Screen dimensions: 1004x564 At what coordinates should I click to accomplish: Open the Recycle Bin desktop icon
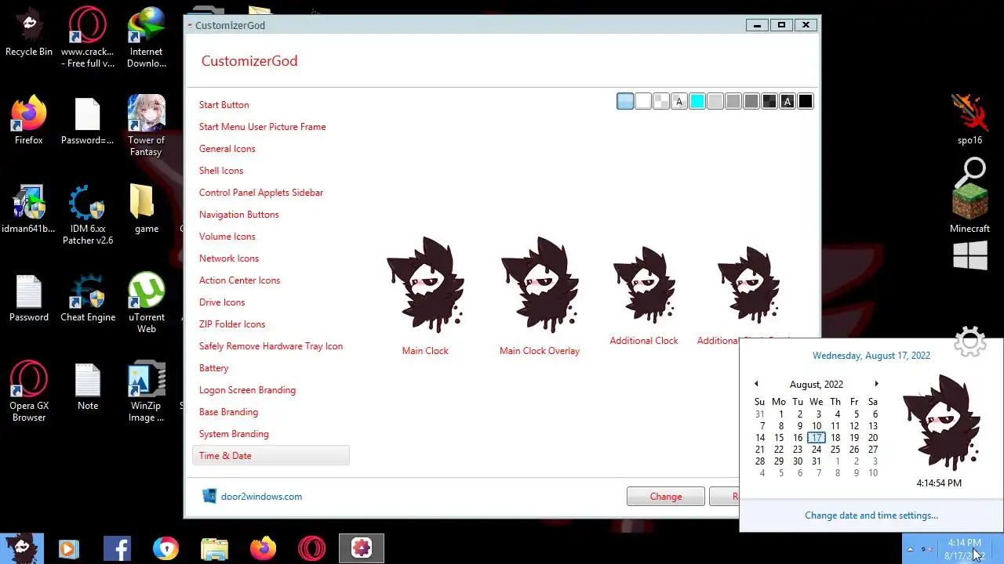(x=29, y=32)
